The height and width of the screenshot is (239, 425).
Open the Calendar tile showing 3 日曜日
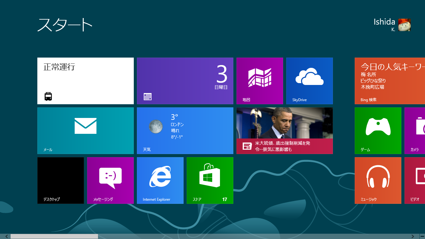click(185, 81)
